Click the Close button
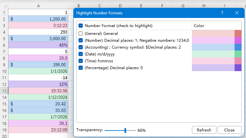Screen dimensions: 246x138 (x=229, y=130)
